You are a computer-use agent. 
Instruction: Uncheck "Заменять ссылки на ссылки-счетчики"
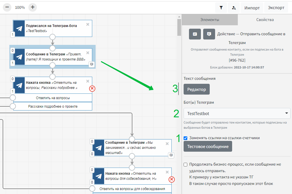186,138
